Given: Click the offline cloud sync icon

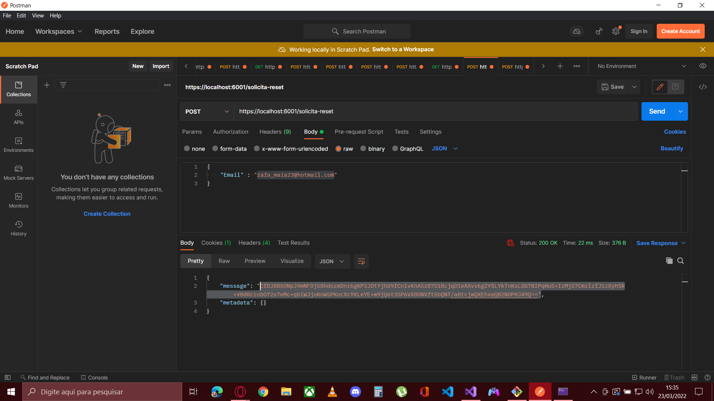Looking at the screenshot, I should coord(577,32).
